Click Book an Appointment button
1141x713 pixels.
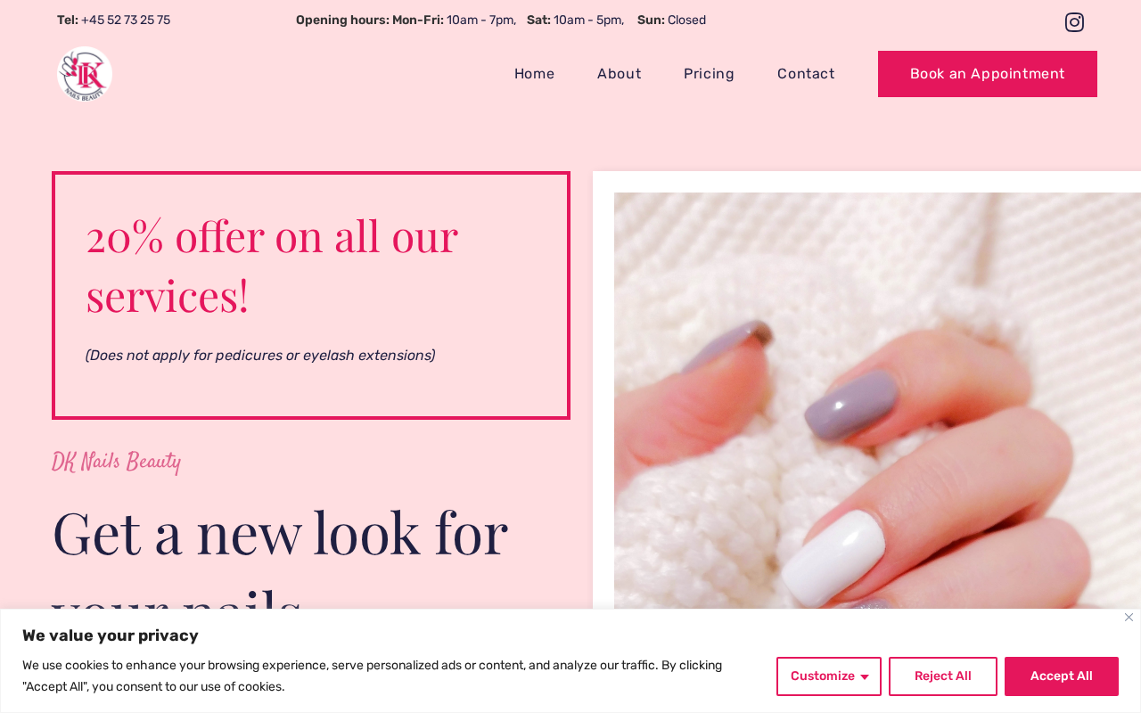click(988, 74)
